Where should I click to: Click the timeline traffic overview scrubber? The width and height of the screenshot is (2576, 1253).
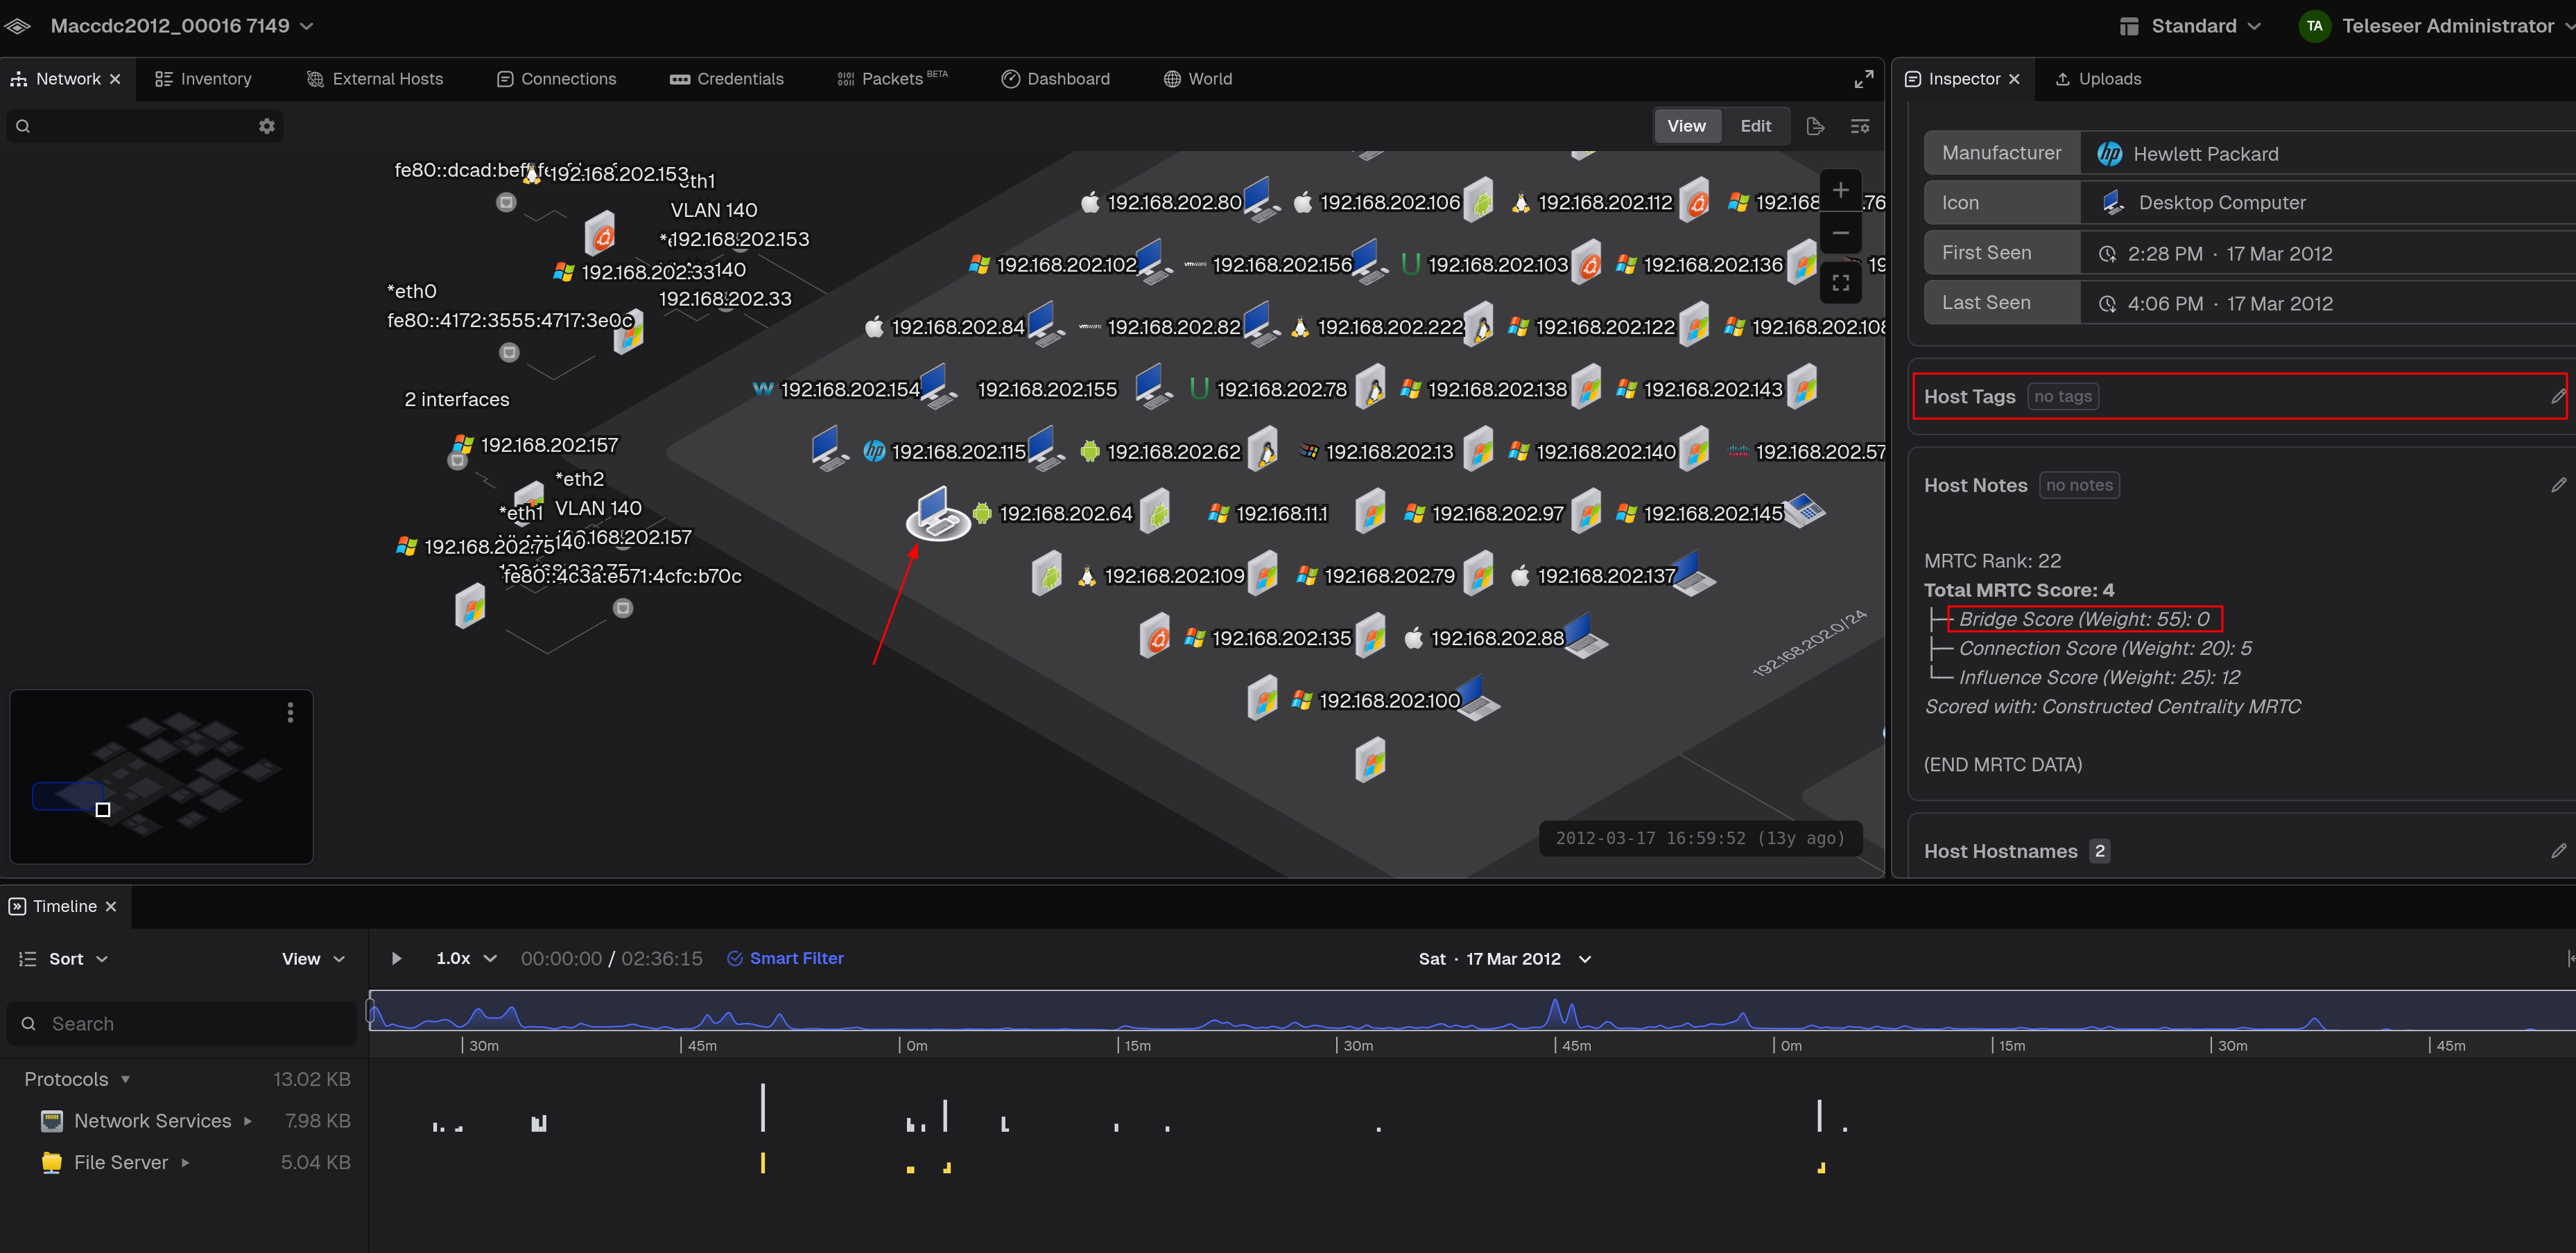coord(1472,1010)
